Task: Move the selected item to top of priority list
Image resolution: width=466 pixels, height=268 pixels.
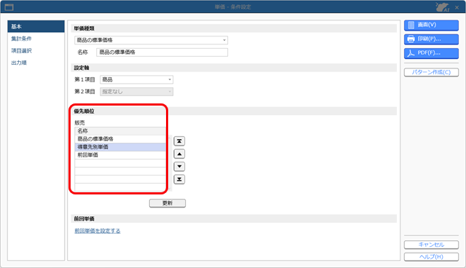Action: point(179,141)
